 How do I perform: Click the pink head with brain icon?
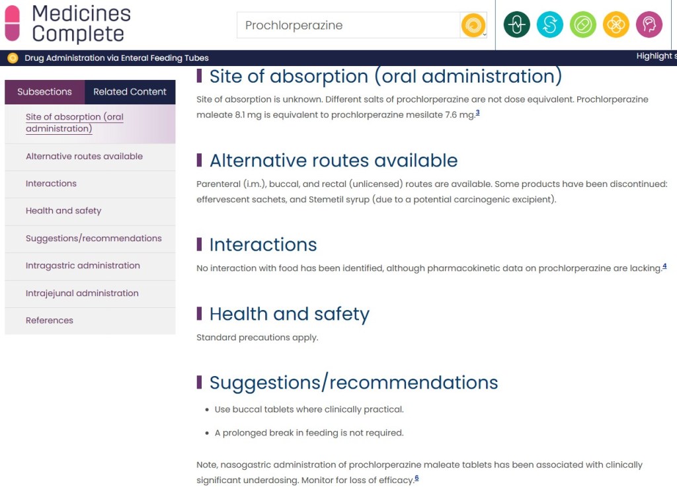click(649, 25)
